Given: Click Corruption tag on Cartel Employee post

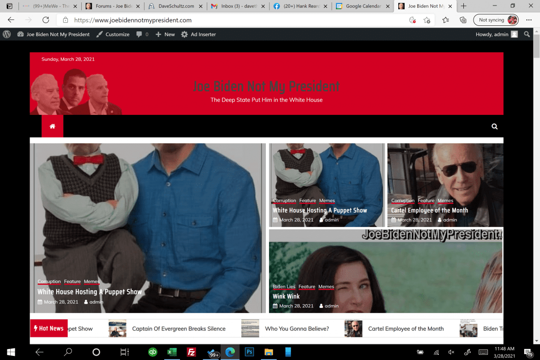Looking at the screenshot, I should (402, 200).
